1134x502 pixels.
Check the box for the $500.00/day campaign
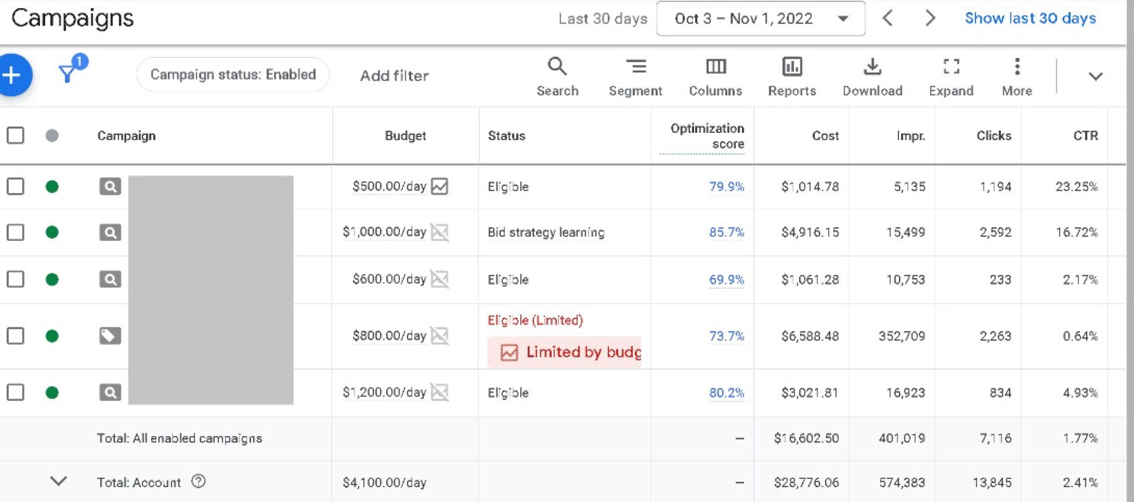(16, 186)
